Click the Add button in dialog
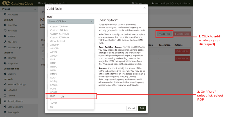Screen dimensions: 225x117 coord(142,108)
